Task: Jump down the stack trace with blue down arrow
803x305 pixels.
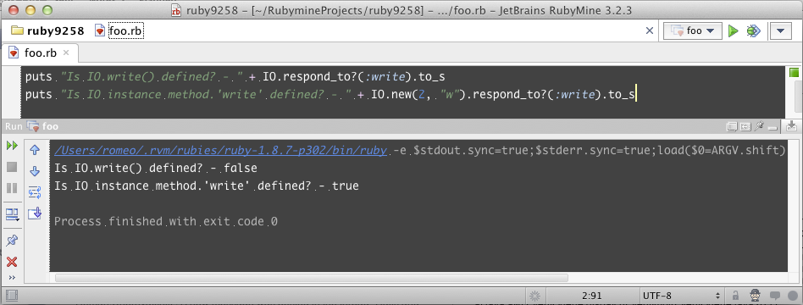Action: point(35,170)
